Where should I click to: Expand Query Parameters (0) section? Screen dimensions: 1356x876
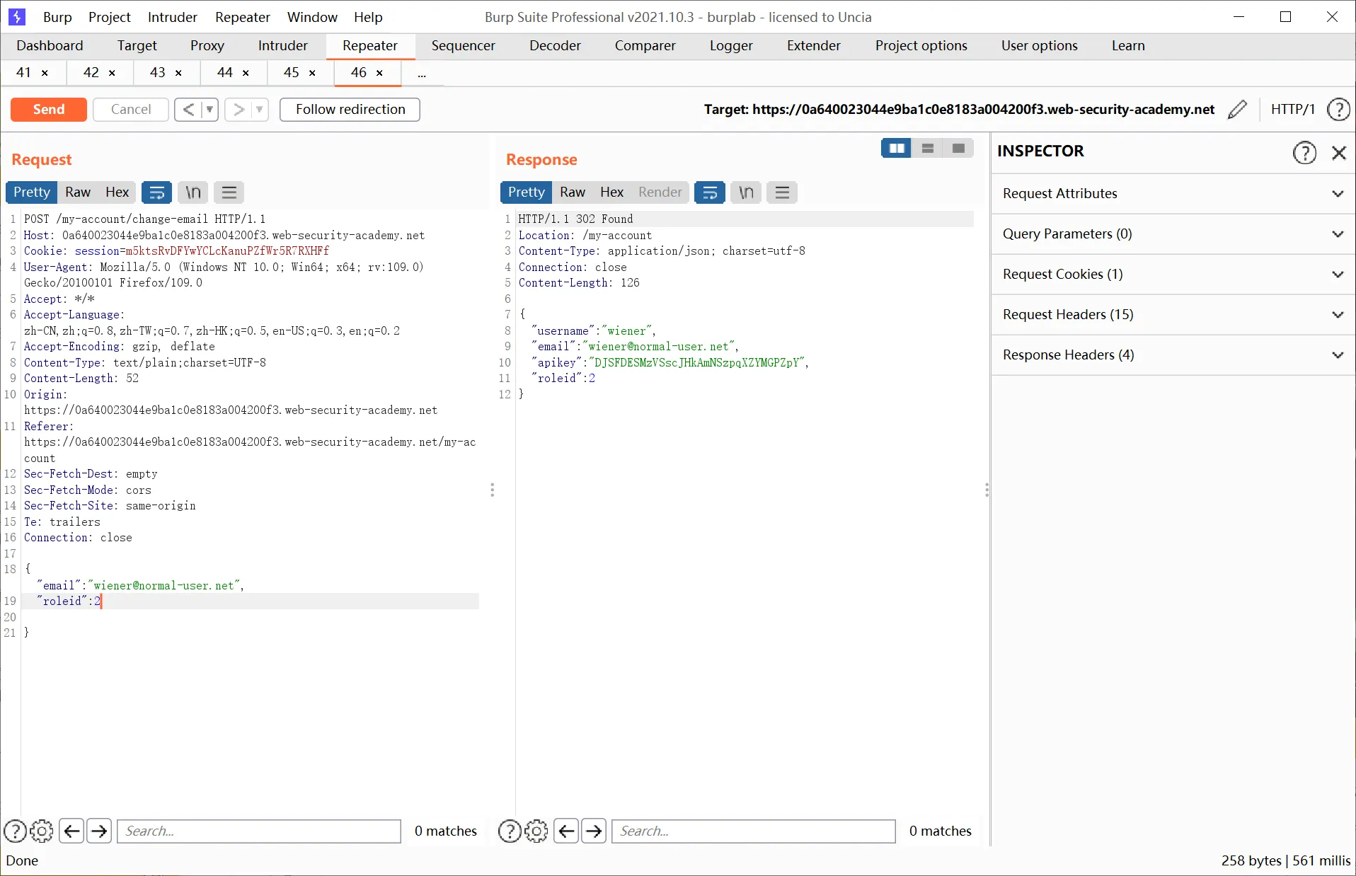[1173, 234]
